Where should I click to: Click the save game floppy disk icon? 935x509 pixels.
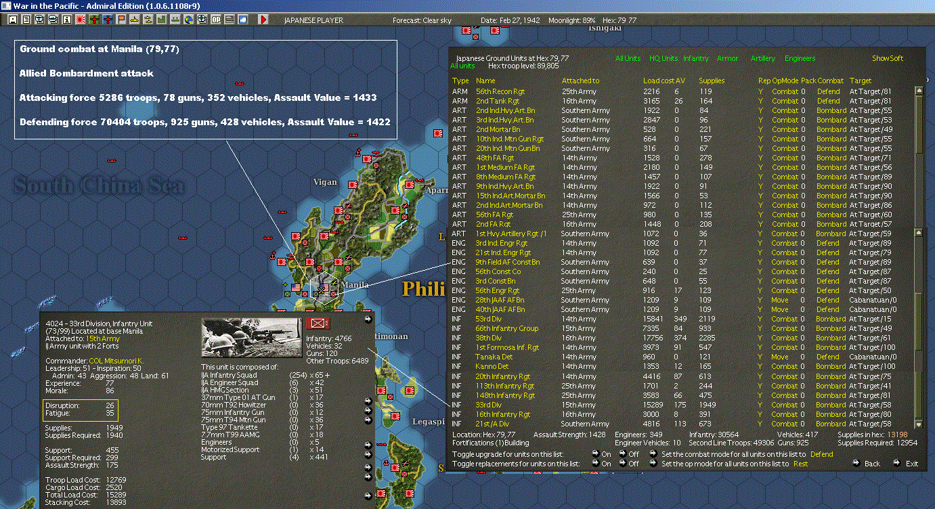[12, 19]
